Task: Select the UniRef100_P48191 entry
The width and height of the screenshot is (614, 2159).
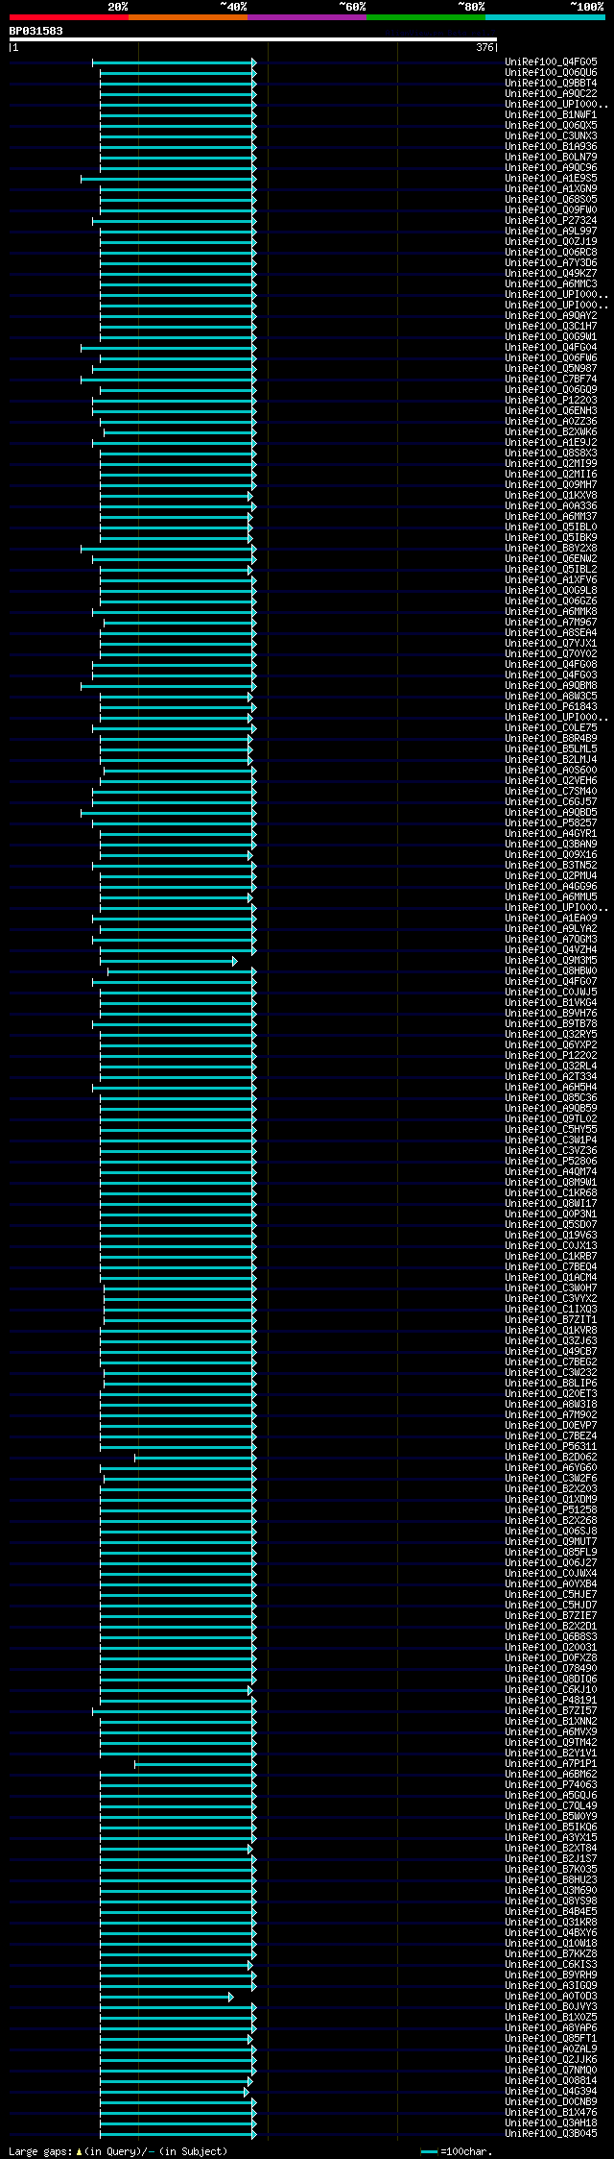Action: [x=551, y=1700]
